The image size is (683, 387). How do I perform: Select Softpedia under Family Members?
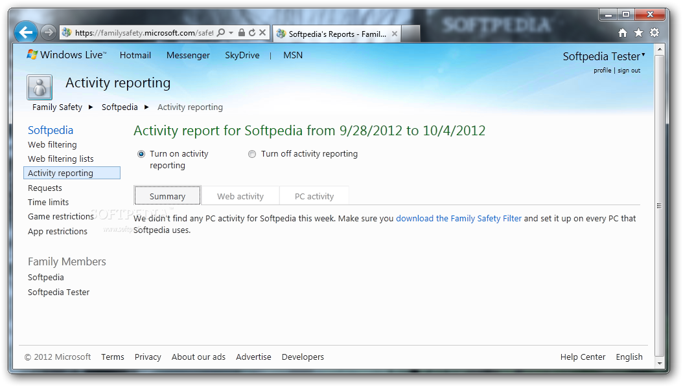(x=46, y=278)
